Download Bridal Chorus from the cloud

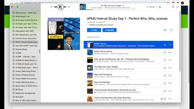click(x=165, y=45)
